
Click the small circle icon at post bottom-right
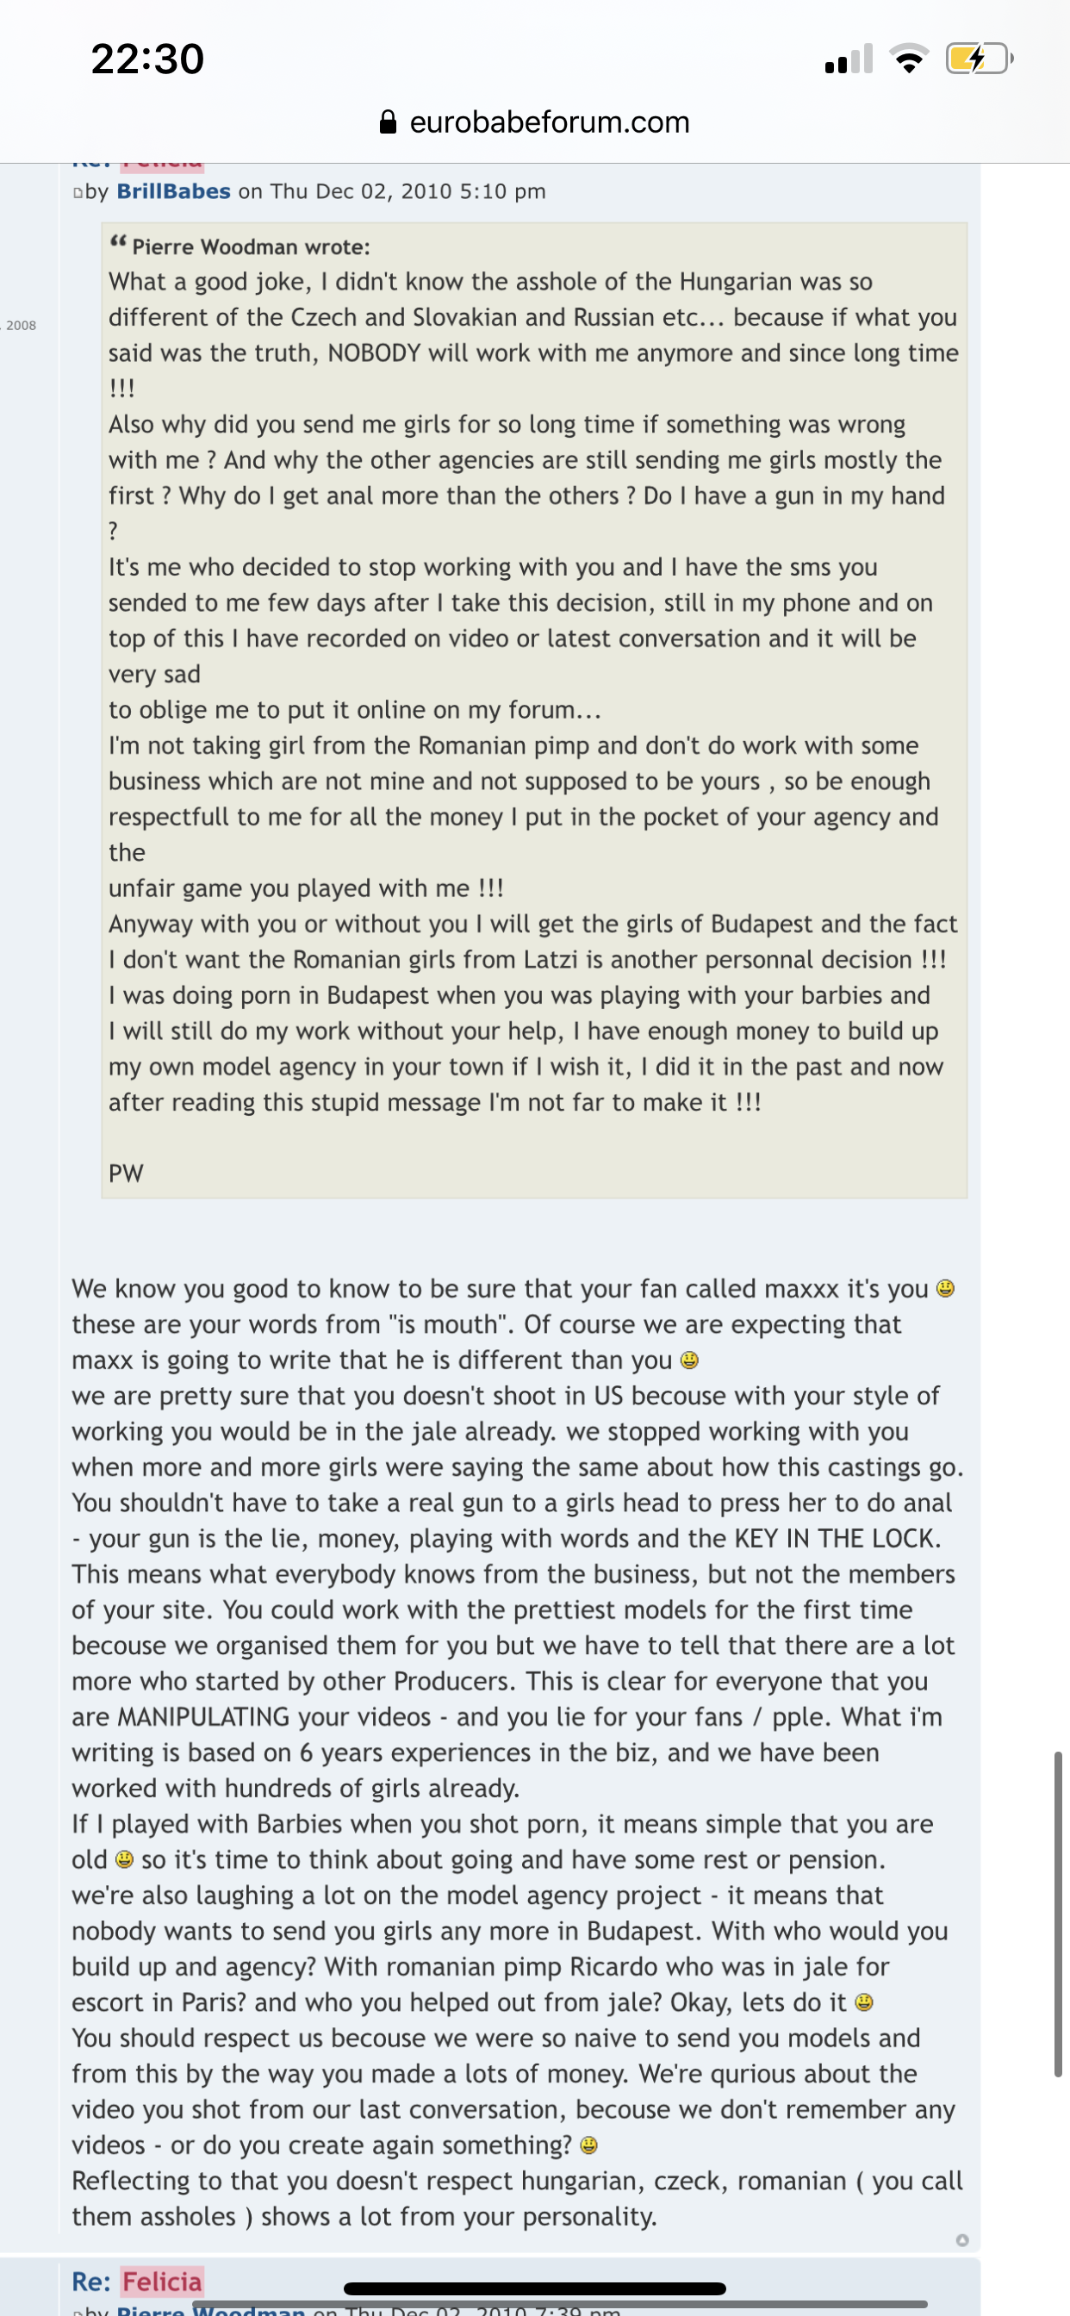[x=962, y=2239]
